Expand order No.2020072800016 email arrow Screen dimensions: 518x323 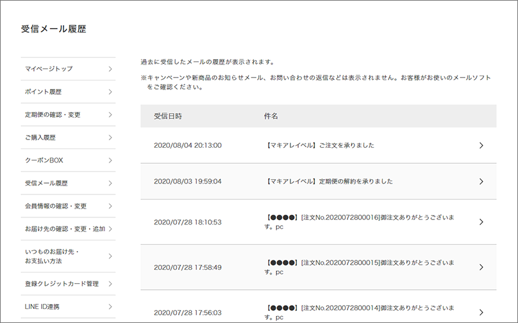point(481,222)
